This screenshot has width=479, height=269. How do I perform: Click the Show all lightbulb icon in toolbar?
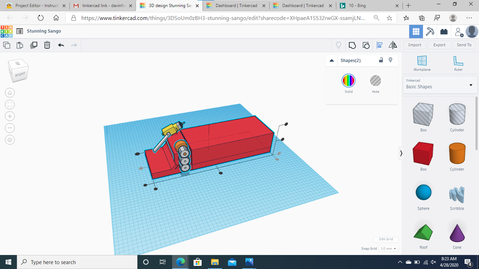(x=338, y=45)
